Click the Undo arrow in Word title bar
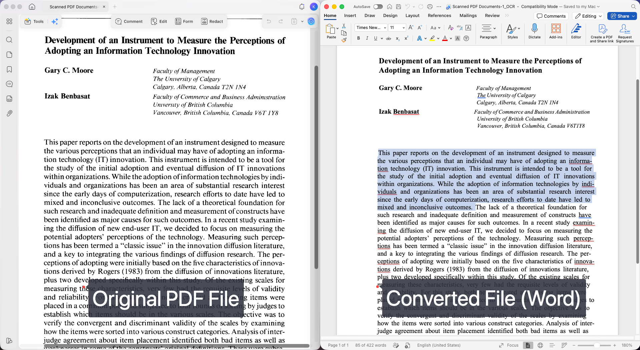 (408, 7)
